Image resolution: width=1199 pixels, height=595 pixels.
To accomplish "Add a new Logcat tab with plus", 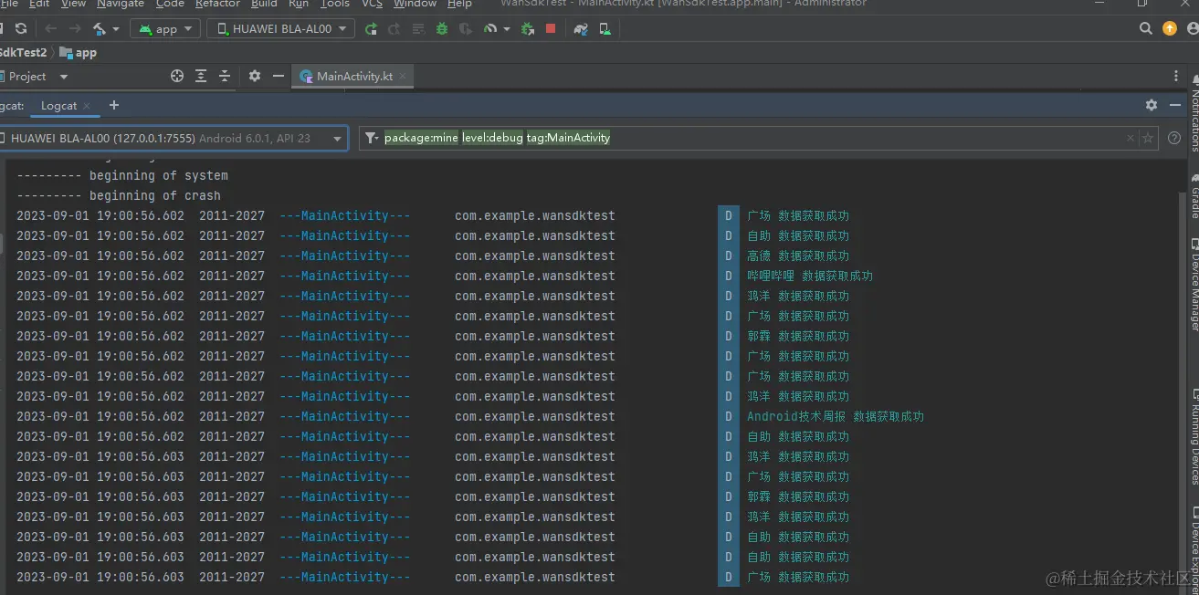I will 114,106.
